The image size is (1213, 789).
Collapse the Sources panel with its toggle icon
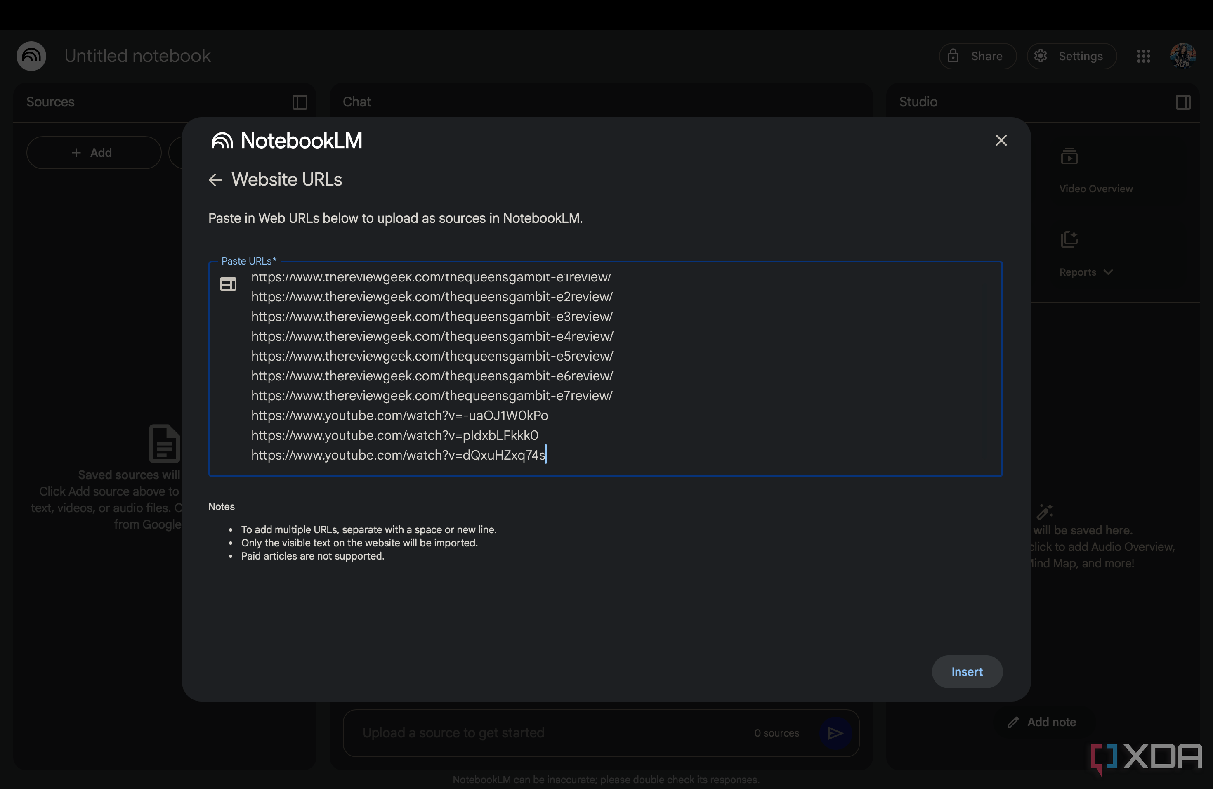click(300, 102)
